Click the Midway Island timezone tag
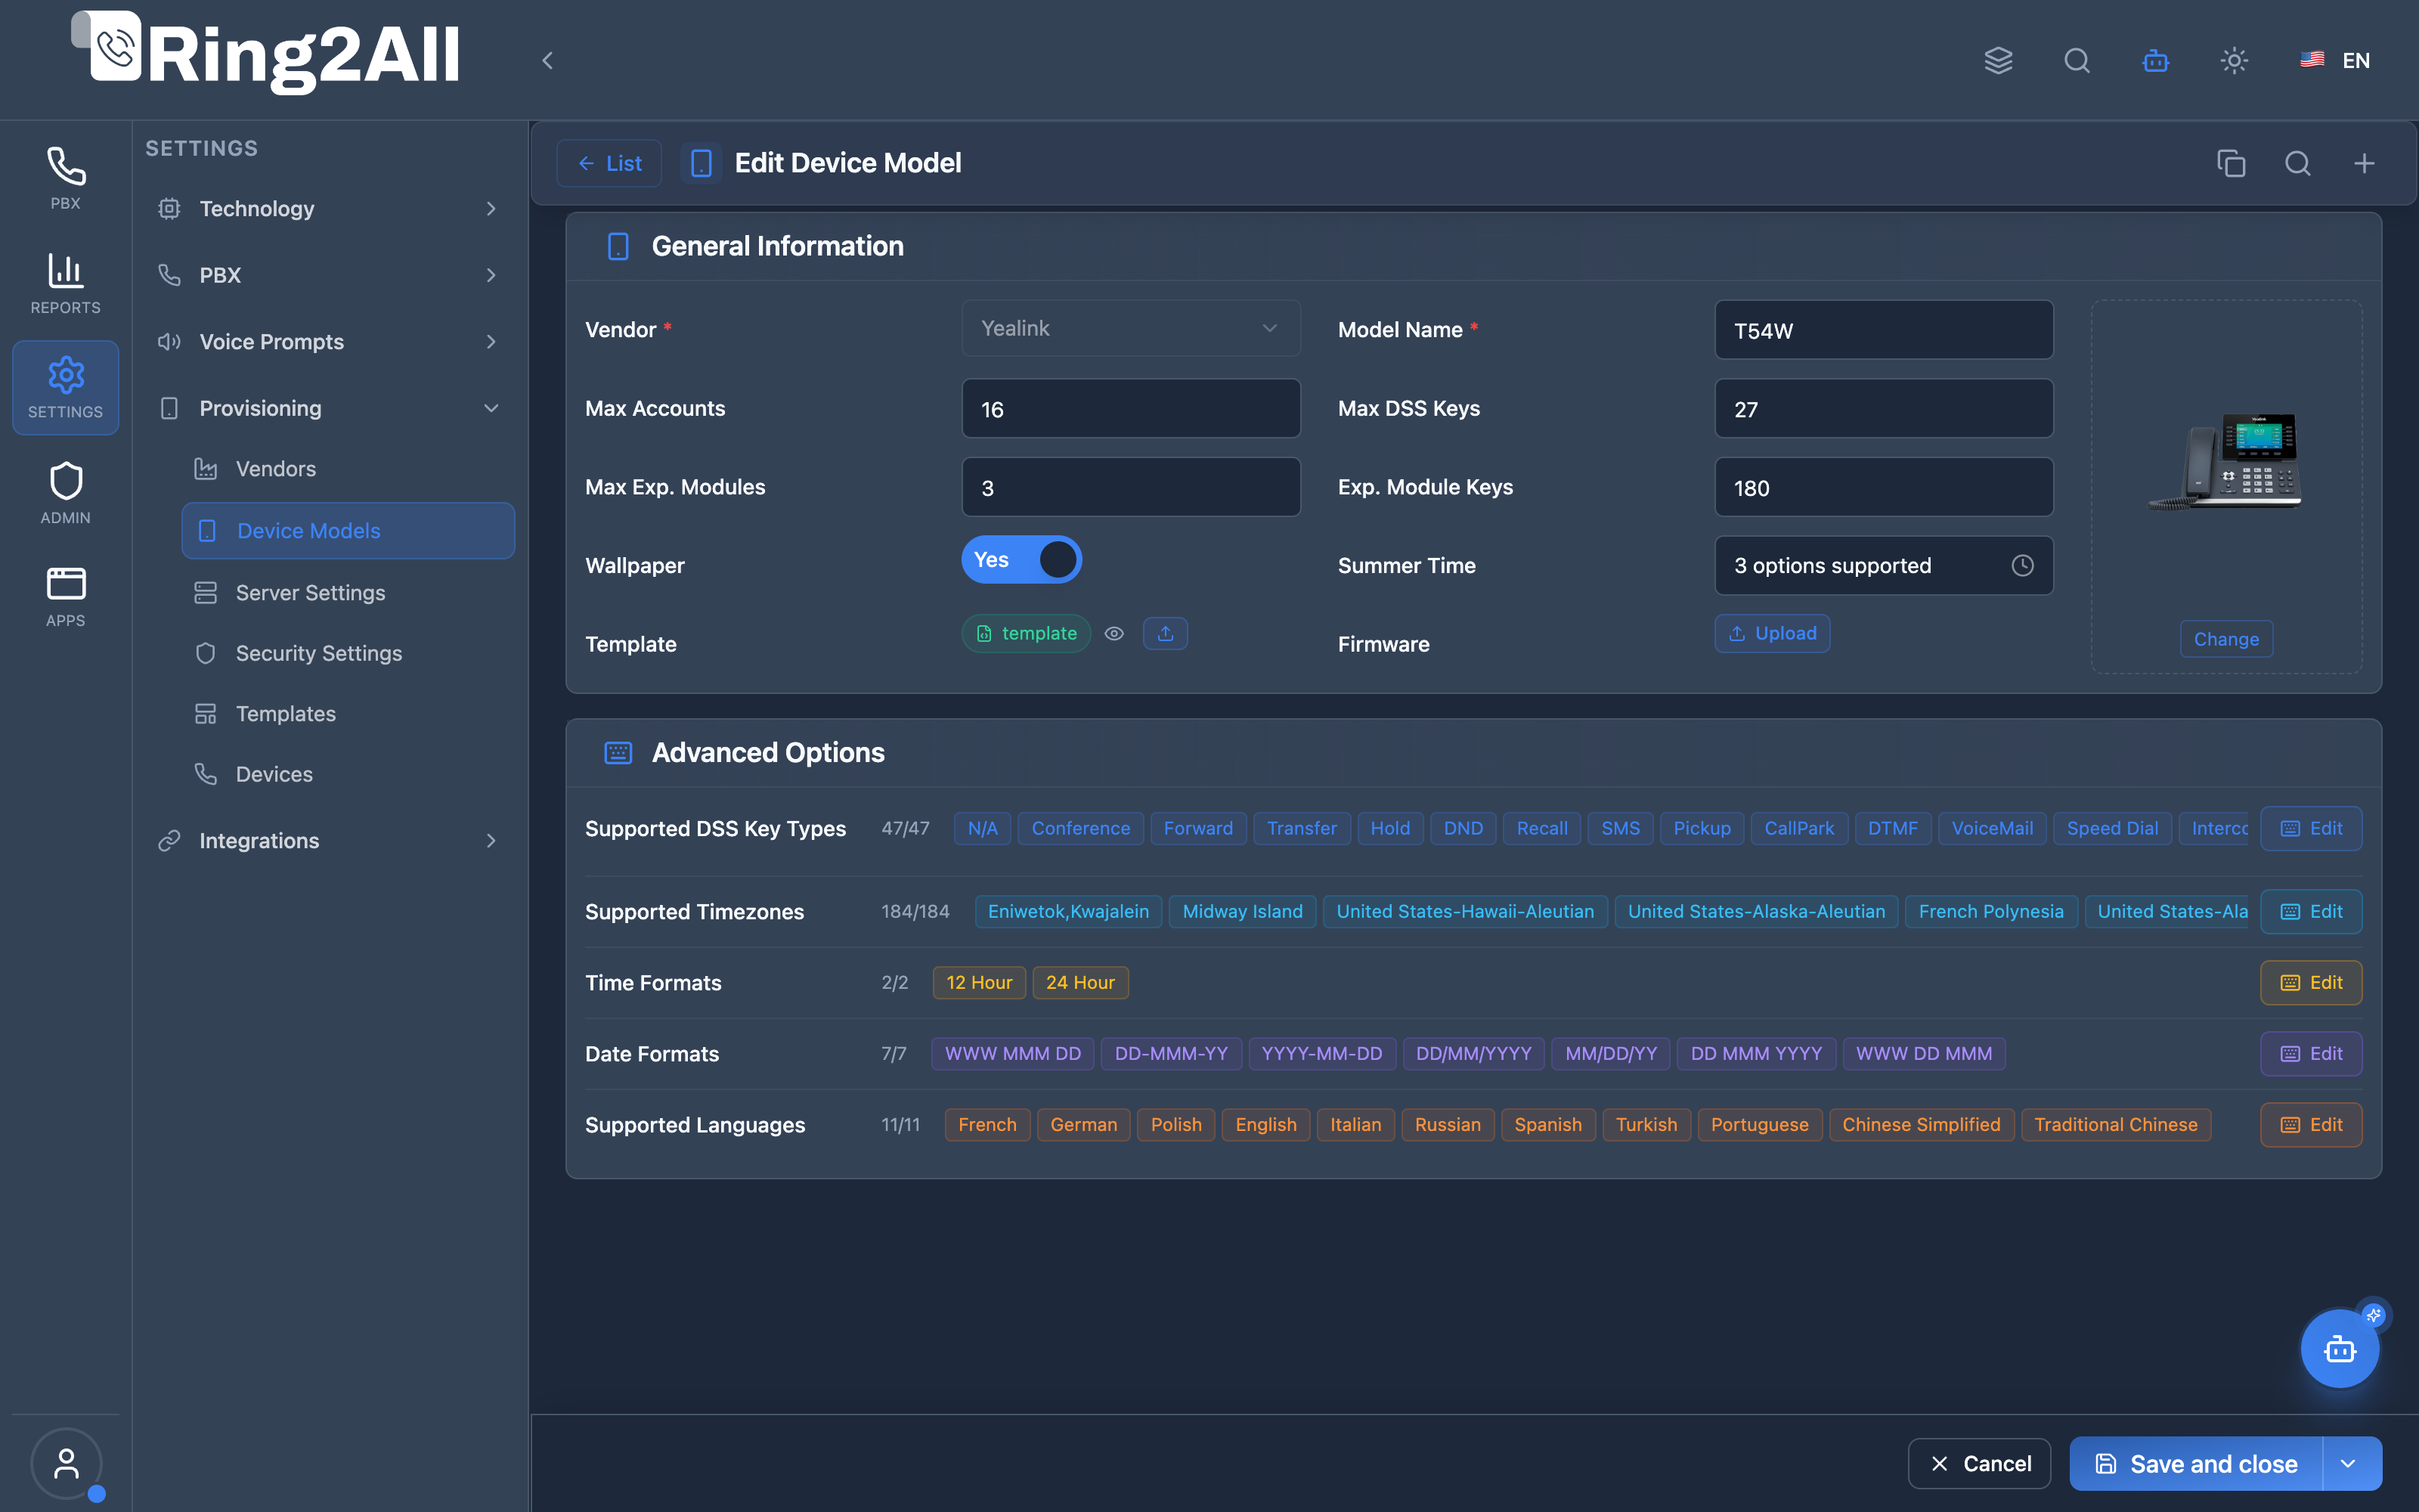 tap(1243, 912)
